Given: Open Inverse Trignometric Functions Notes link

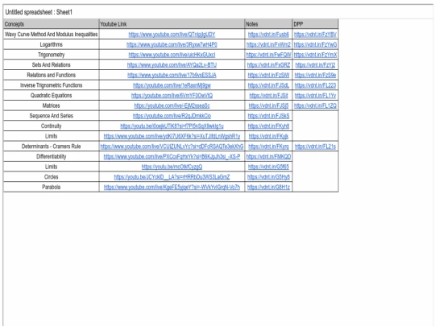Looking at the screenshot, I should [268, 85].
